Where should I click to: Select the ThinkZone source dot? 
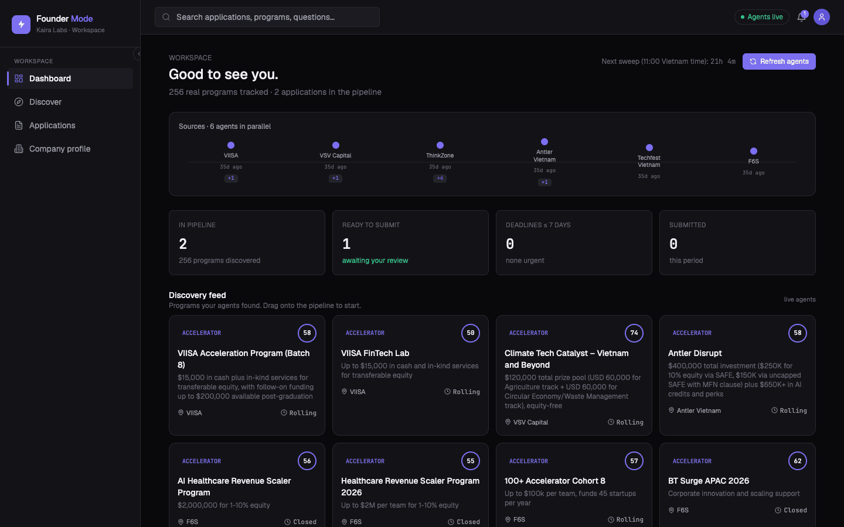(440, 145)
